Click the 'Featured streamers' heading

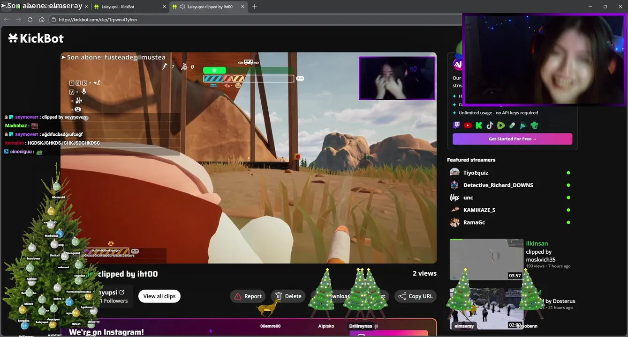tap(471, 160)
